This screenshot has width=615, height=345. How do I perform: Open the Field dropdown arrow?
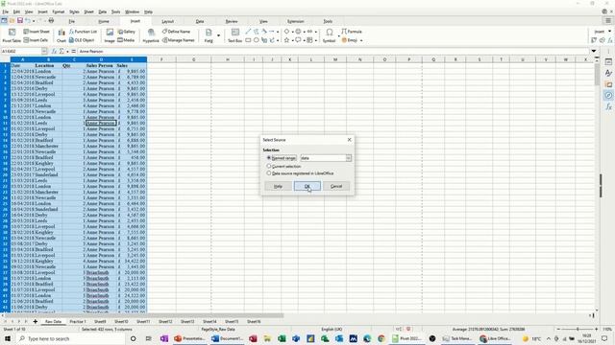point(218,35)
